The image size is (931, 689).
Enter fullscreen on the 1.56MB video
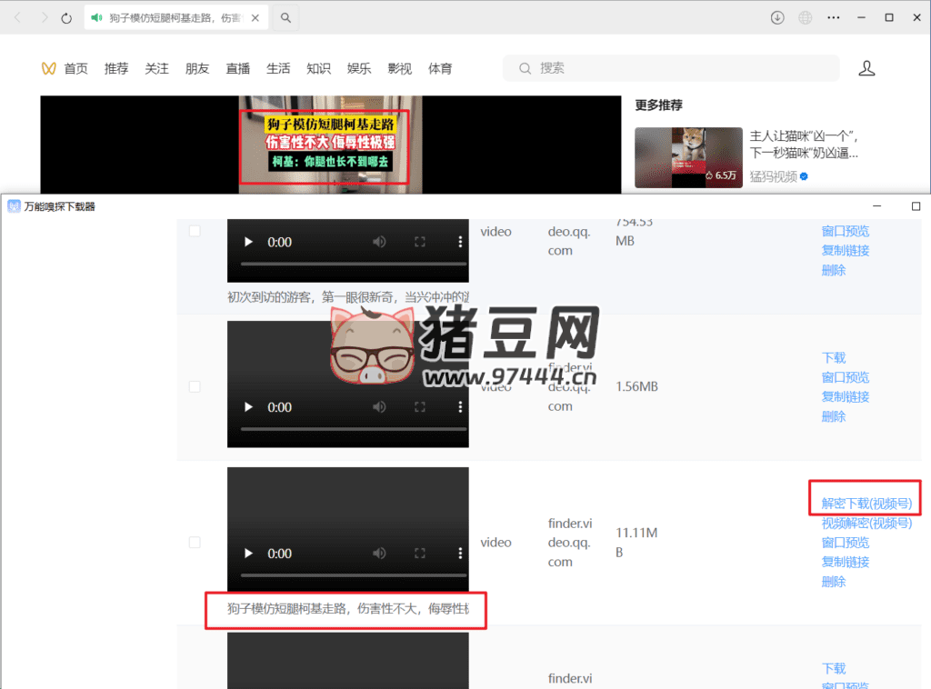click(x=420, y=407)
